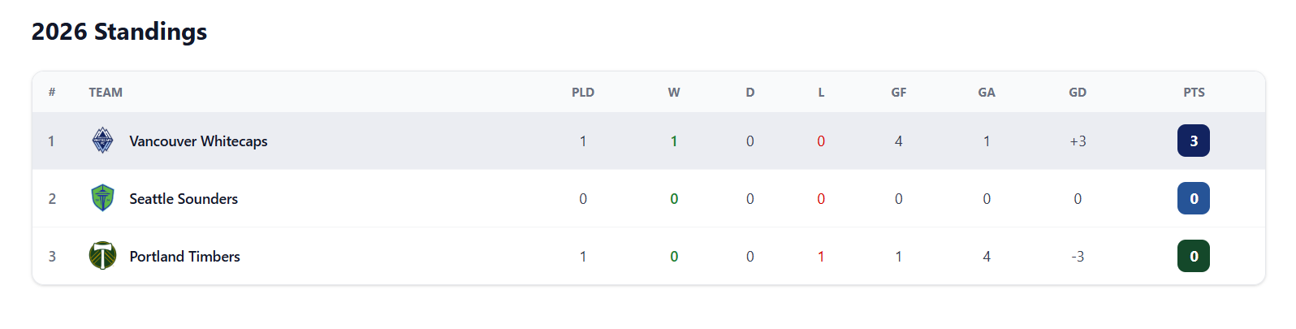Sort by the PTS column header

1194,93
